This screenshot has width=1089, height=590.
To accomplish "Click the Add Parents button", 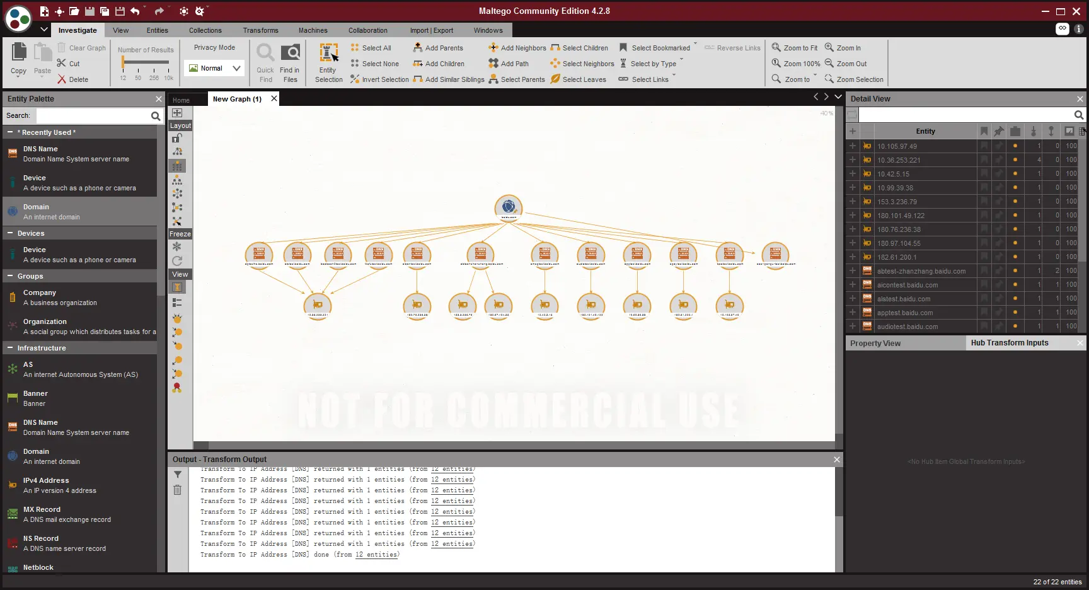I will pyautogui.click(x=438, y=48).
